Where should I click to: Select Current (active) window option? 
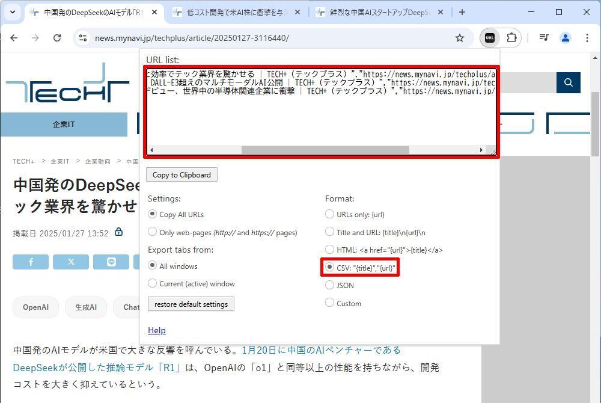(152, 283)
